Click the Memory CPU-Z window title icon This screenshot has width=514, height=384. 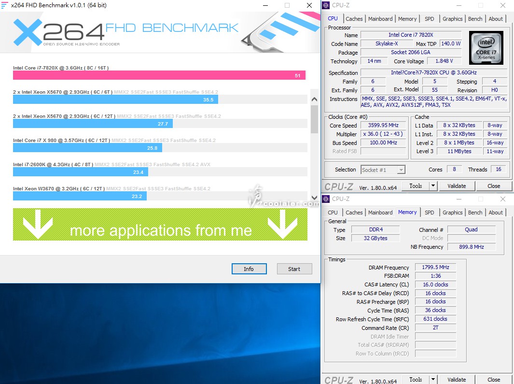tap(326, 199)
